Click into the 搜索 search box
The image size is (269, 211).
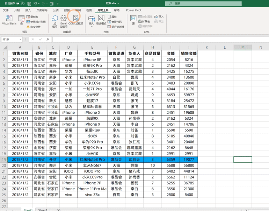pyautogui.click(x=203, y=3)
